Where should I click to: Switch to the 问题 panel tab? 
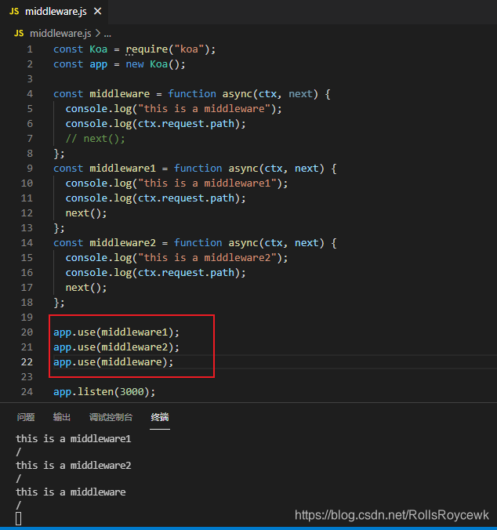[x=26, y=417]
